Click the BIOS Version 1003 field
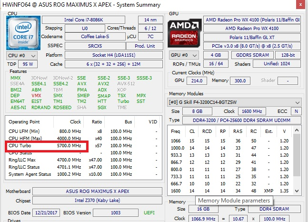The width and height of the screenshot is (308, 222). (x=116, y=213)
